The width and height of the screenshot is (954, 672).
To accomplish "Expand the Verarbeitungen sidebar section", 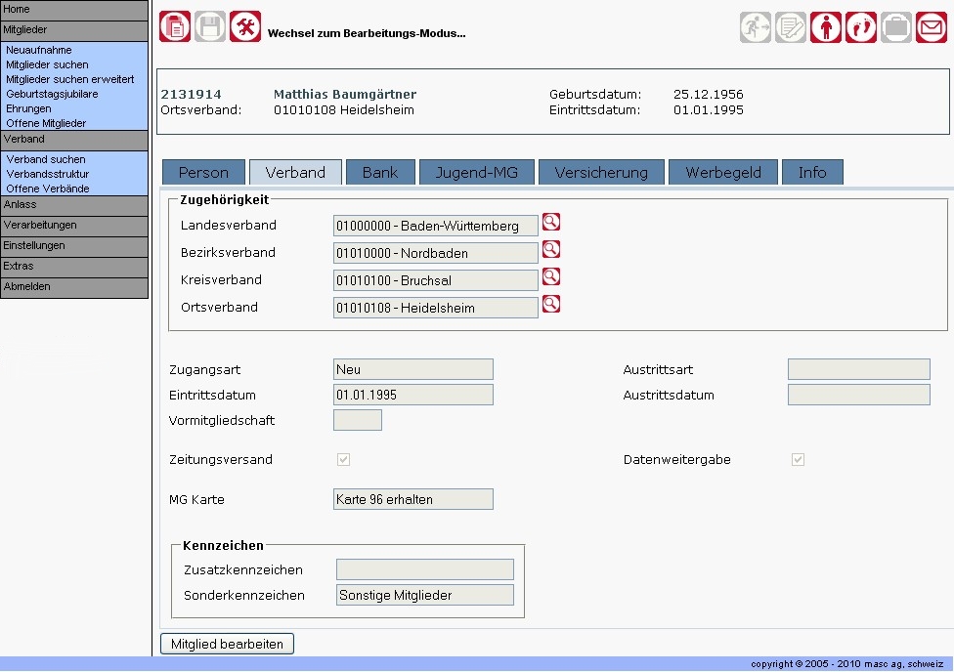I will (x=74, y=225).
